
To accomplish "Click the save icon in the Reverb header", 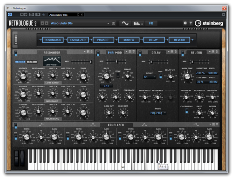I will pyautogui.click(x=213, y=52).
